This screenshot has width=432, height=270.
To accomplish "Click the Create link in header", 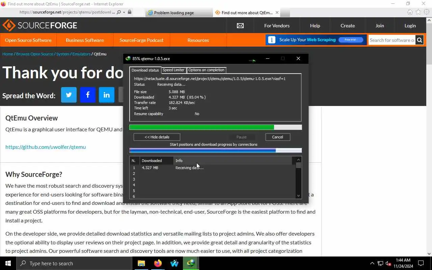I will click(348, 26).
